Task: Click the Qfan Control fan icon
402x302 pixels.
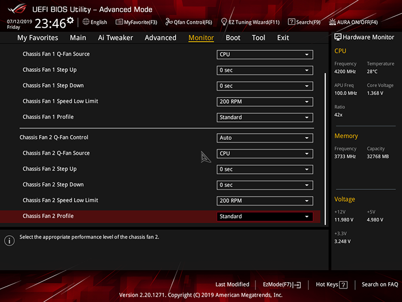Action: click(x=168, y=22)
